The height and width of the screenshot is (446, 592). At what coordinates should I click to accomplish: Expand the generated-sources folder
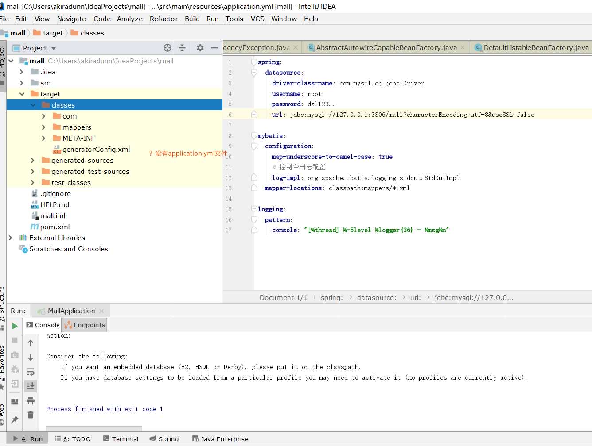click(x=32, y=160)
